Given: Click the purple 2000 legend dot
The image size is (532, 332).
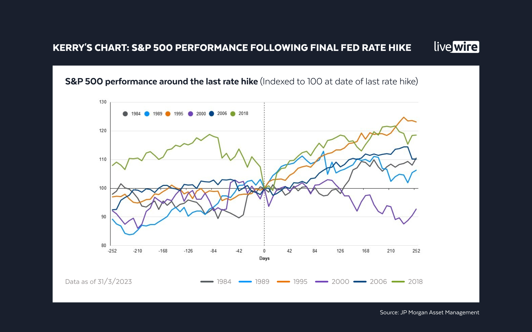Looking at the screenshot, I should click(x=190, y=114).
